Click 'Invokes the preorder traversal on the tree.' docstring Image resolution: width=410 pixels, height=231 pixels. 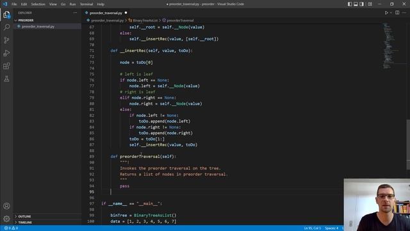coord(170,168)
